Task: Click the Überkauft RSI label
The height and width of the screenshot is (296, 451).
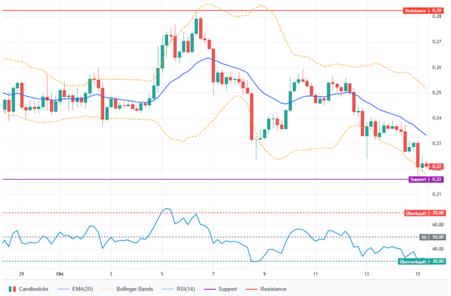Action: [416, 213]
